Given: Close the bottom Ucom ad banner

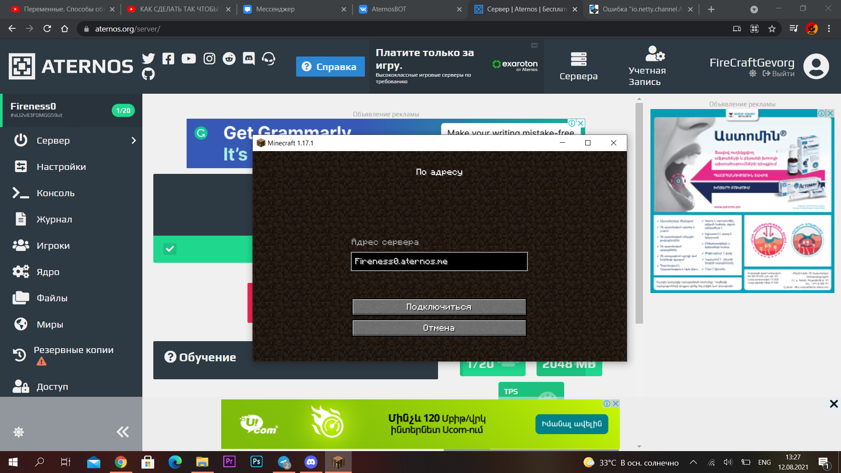Looking at the screenshot, I should pos(834,404).
